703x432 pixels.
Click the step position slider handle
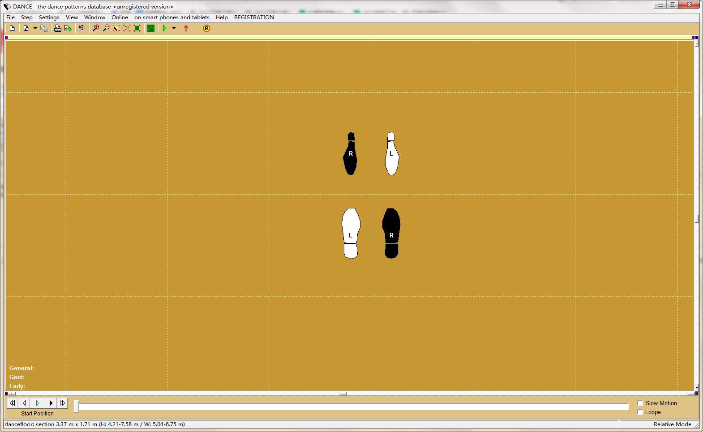coord(77,406)
